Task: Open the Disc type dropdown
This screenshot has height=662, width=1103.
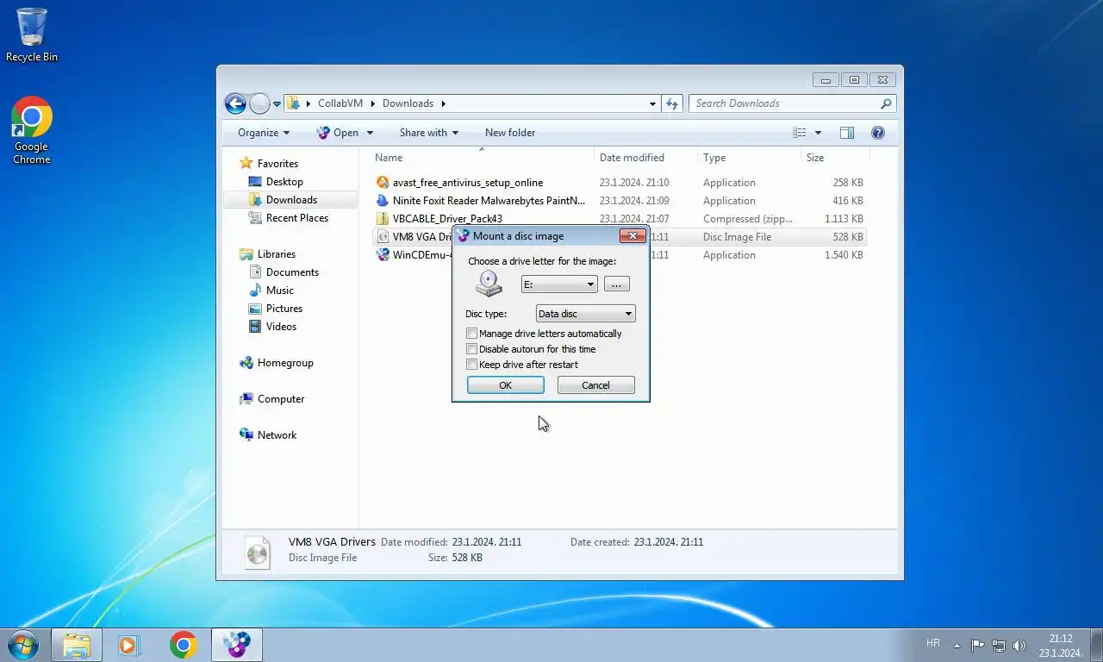Action: click(x=585, y=314)
